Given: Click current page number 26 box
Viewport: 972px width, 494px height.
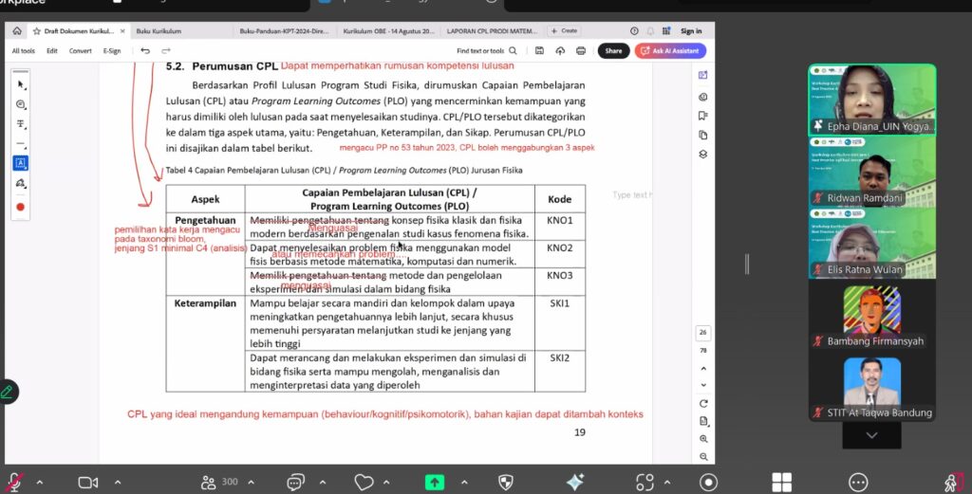Looking at the screenshot, I should [703, 333].
